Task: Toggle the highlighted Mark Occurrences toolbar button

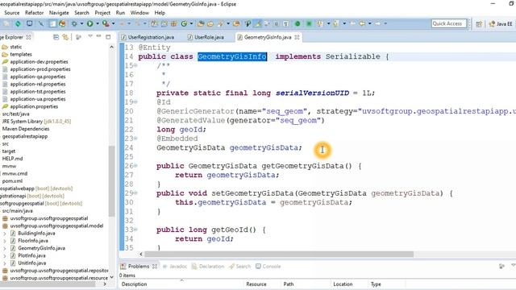Action: [x=258, y=23]
